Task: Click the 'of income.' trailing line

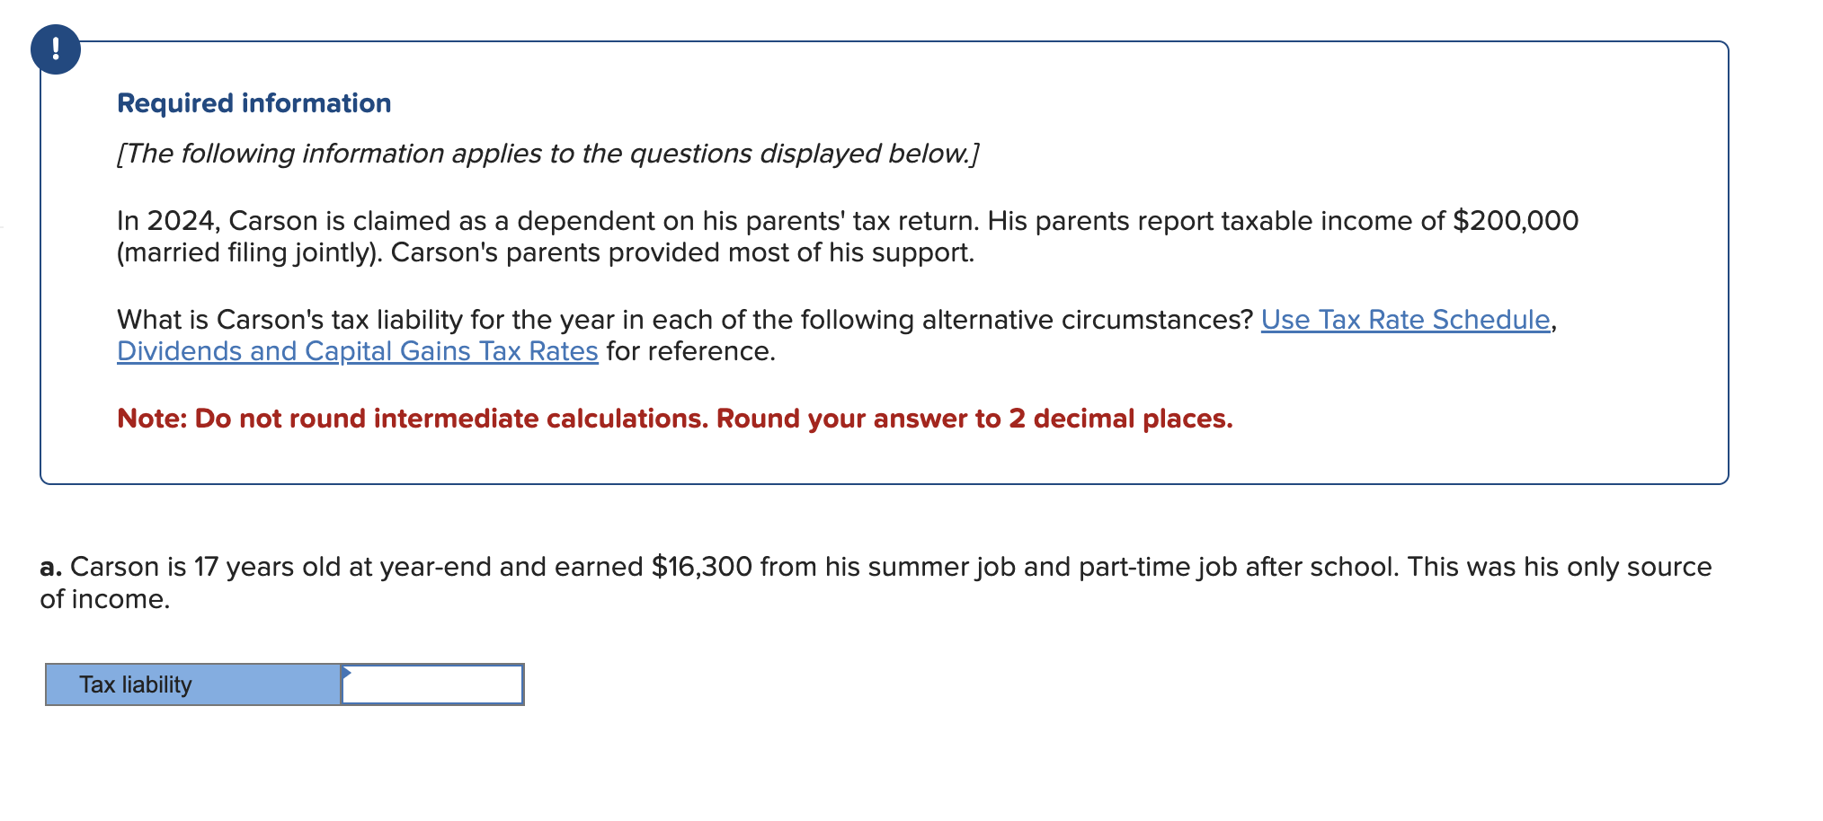Action: pyautogui.click(x=104, y=599)
